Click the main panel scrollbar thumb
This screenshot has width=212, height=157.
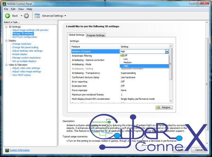click(x=207, y=84)
